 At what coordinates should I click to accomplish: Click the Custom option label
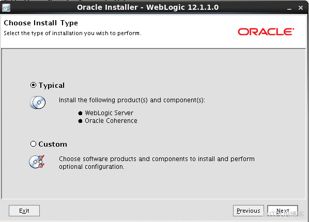tap(53, 144)
